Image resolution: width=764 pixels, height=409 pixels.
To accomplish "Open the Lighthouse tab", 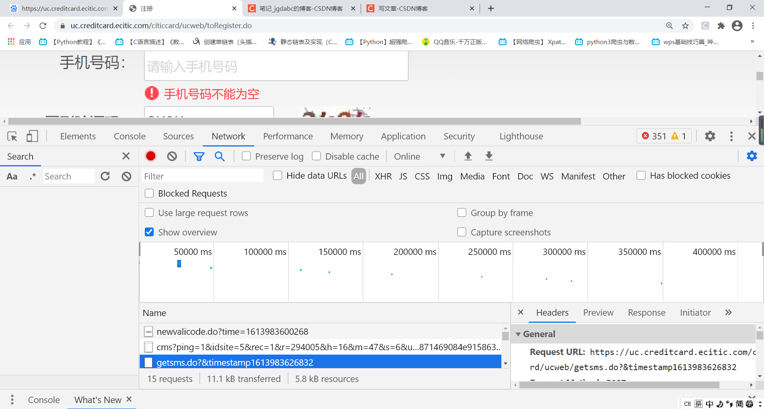I will [521, 136].
